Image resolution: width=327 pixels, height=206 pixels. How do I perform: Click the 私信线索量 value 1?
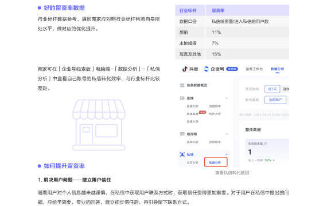tap(250, 152)
